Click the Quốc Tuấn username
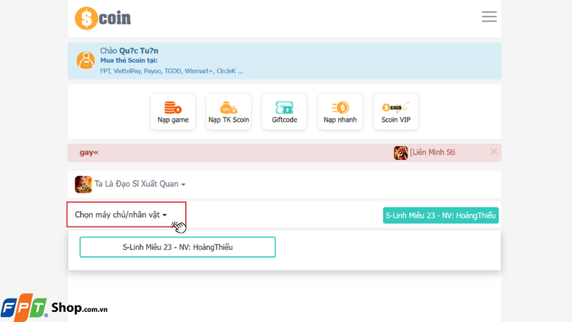 coord(139,51)
